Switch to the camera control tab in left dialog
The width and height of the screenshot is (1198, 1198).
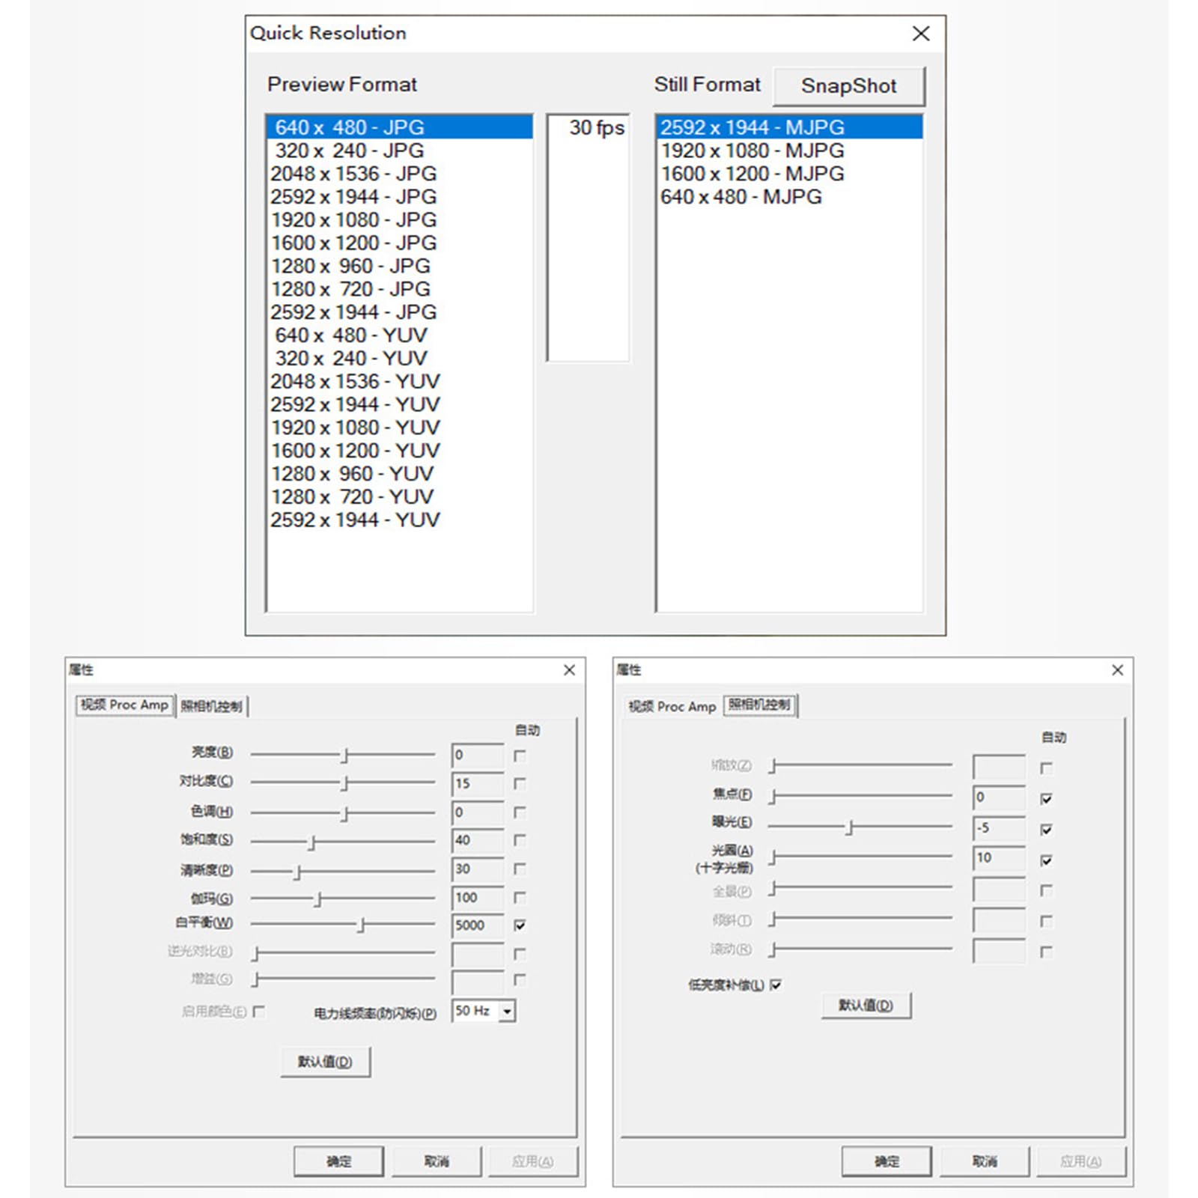[x=212, y=706]
